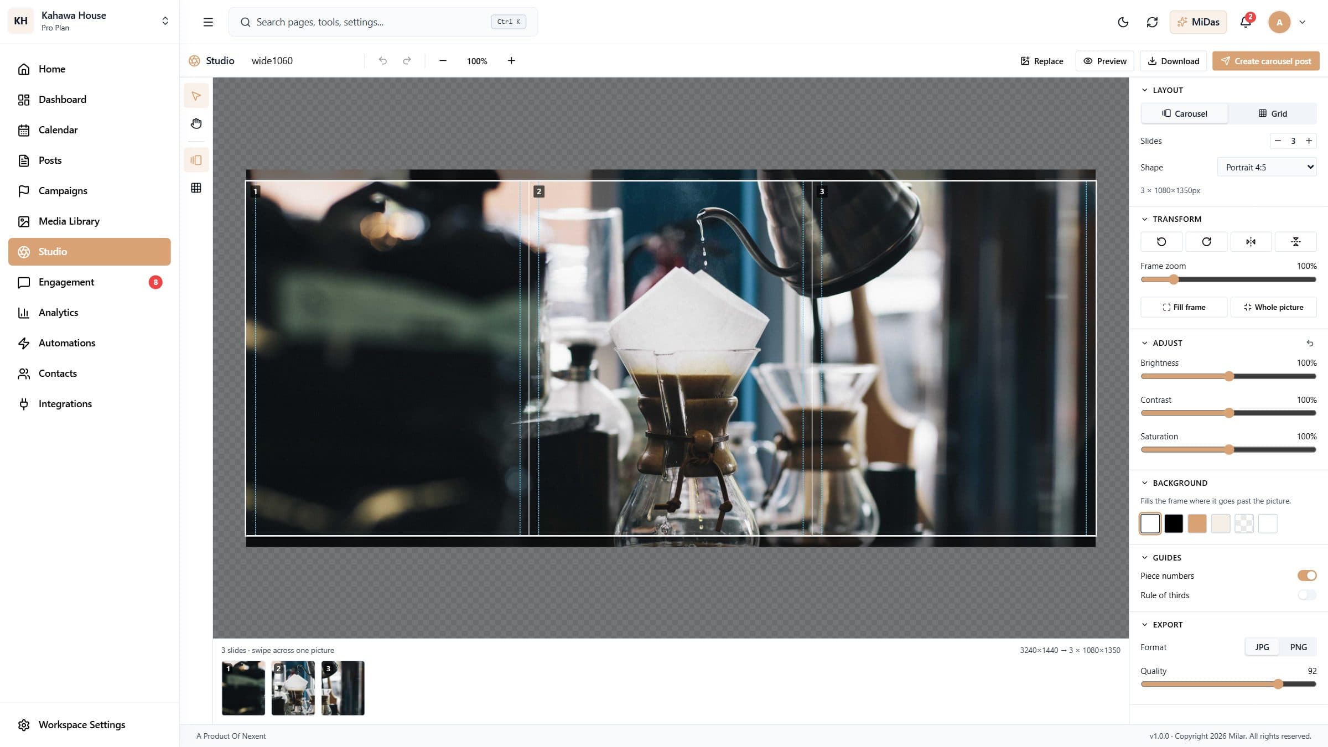Open Media Library in the sidebar

pyautogui.click(x=90, y=221)
